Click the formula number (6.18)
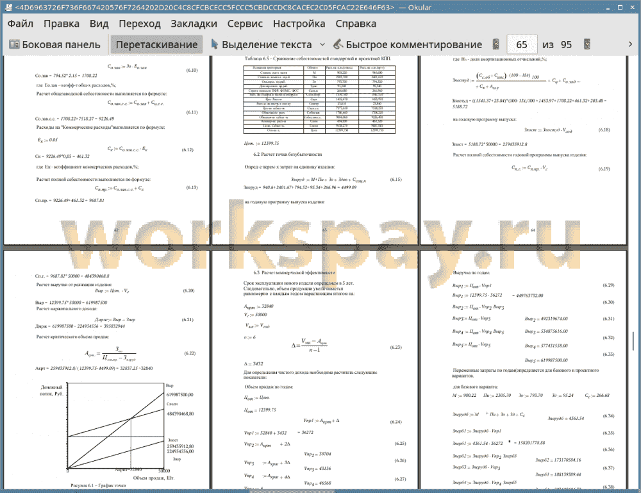This screenshot has height=493, width=641. tap(604, 130)
